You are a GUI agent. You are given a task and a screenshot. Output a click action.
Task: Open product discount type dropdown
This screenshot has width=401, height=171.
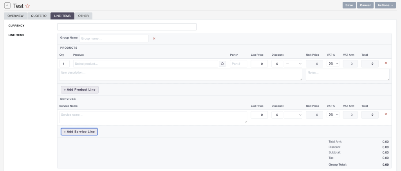click(x=293, y=64)
